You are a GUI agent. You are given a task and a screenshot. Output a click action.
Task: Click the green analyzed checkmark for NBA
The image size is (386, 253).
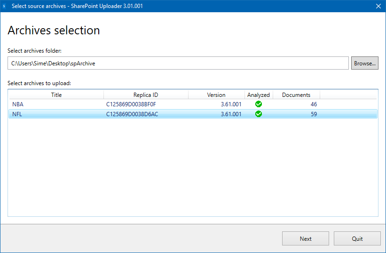[259, 104]
